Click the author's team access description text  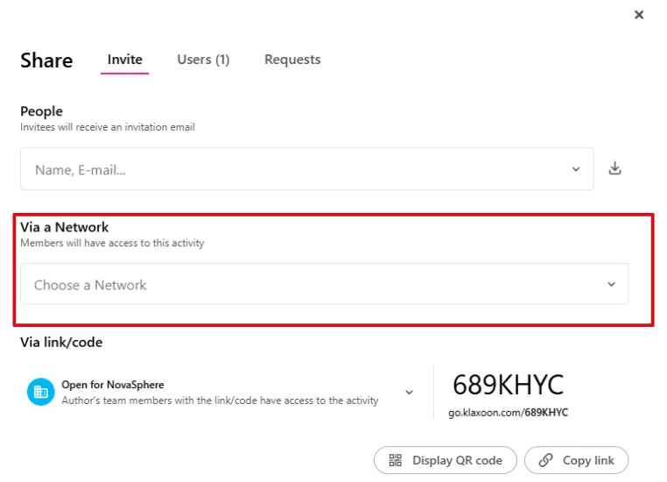coord(220,400)
